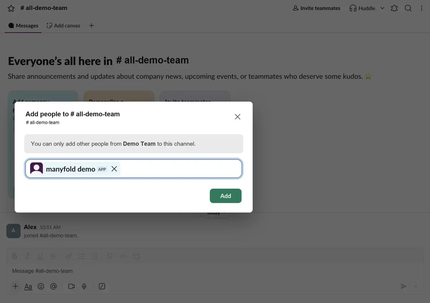Open notification bell settings
The height and width of the screenshot is (303, 430).
tap(395, 8)
